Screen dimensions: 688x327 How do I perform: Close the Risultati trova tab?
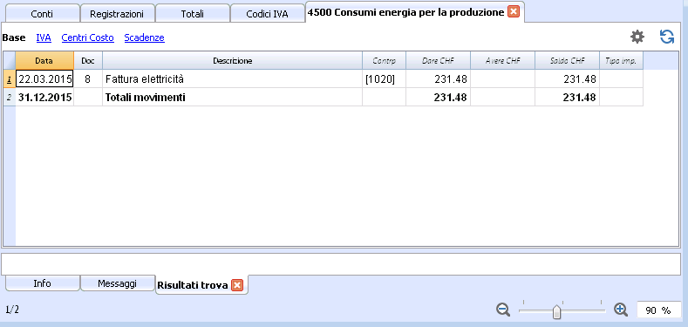(x=237, y=285)
